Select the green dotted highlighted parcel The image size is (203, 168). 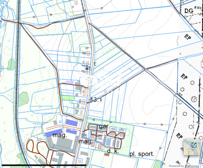(x=68, y=98)
